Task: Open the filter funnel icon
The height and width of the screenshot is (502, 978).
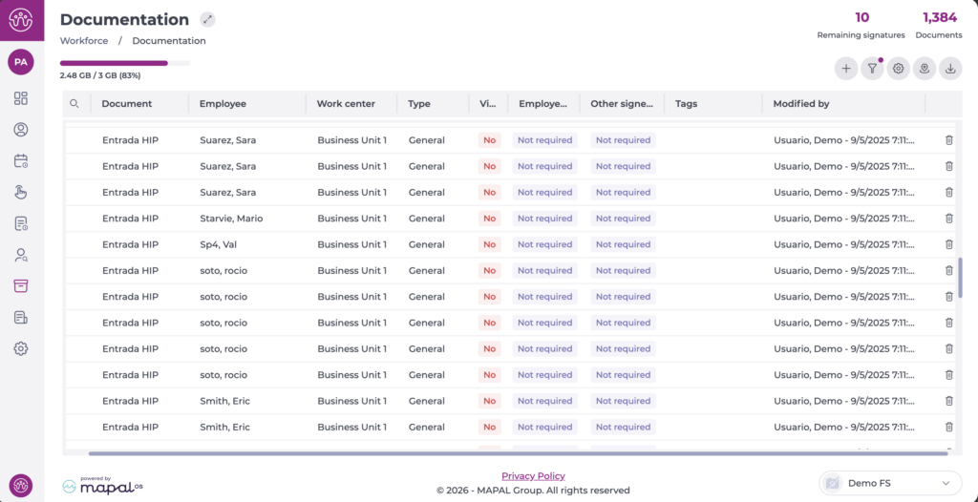Action: (x=872, y=69)
